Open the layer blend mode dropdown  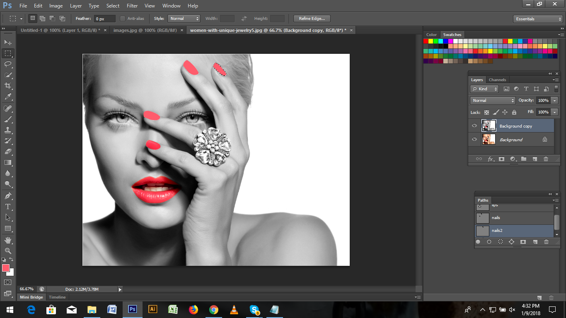[493, 101]
